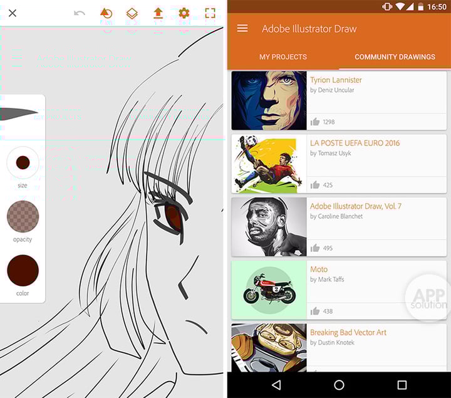This screenshot has width=451, height=398.
Task: Adjust brush size control
Action: point(23,162)
